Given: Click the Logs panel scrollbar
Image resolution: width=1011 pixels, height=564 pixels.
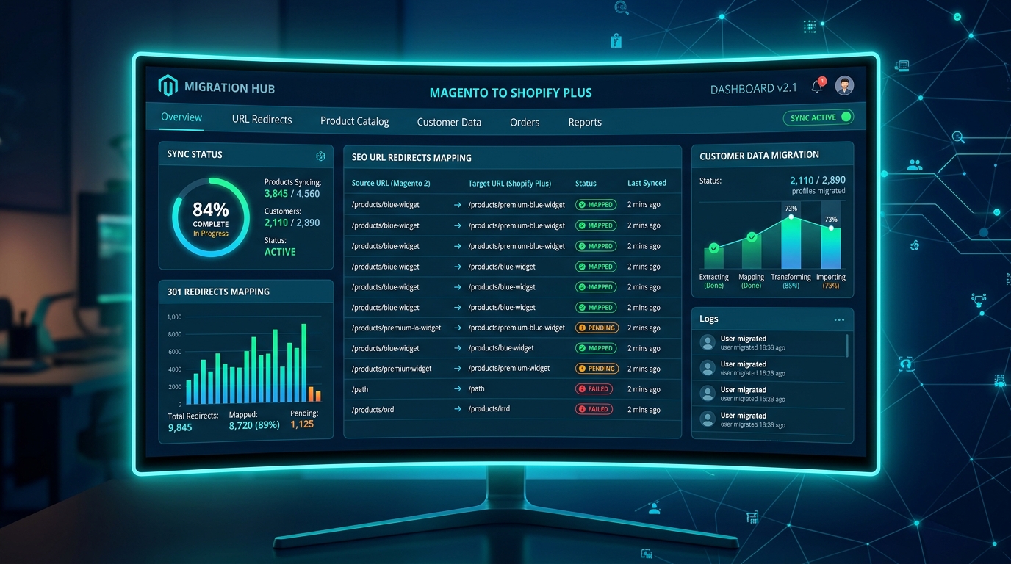Looking at the screenshot, I should pos(847,345).
